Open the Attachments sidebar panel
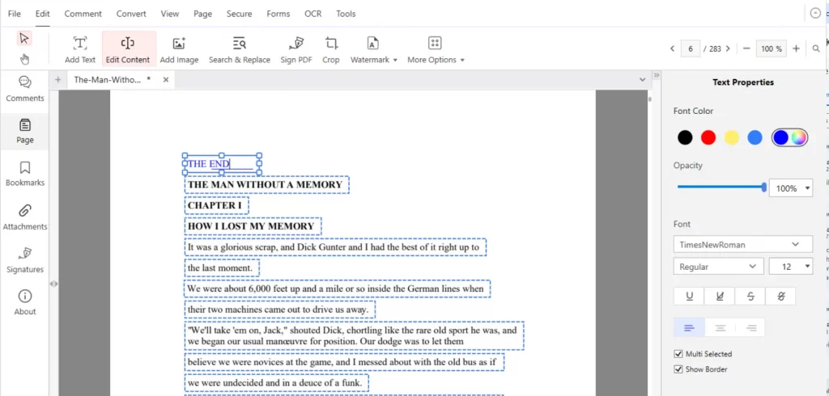 tap(25, 217)
